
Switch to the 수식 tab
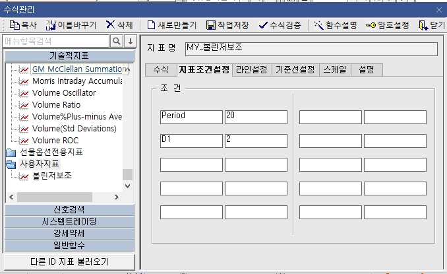click(160, 69)
